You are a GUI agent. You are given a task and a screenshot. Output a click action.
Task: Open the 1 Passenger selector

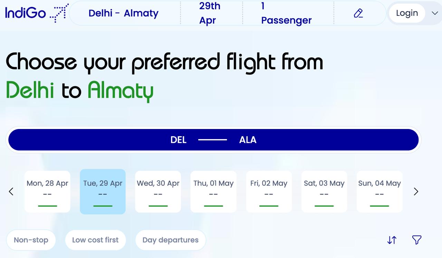coord(287,13)
